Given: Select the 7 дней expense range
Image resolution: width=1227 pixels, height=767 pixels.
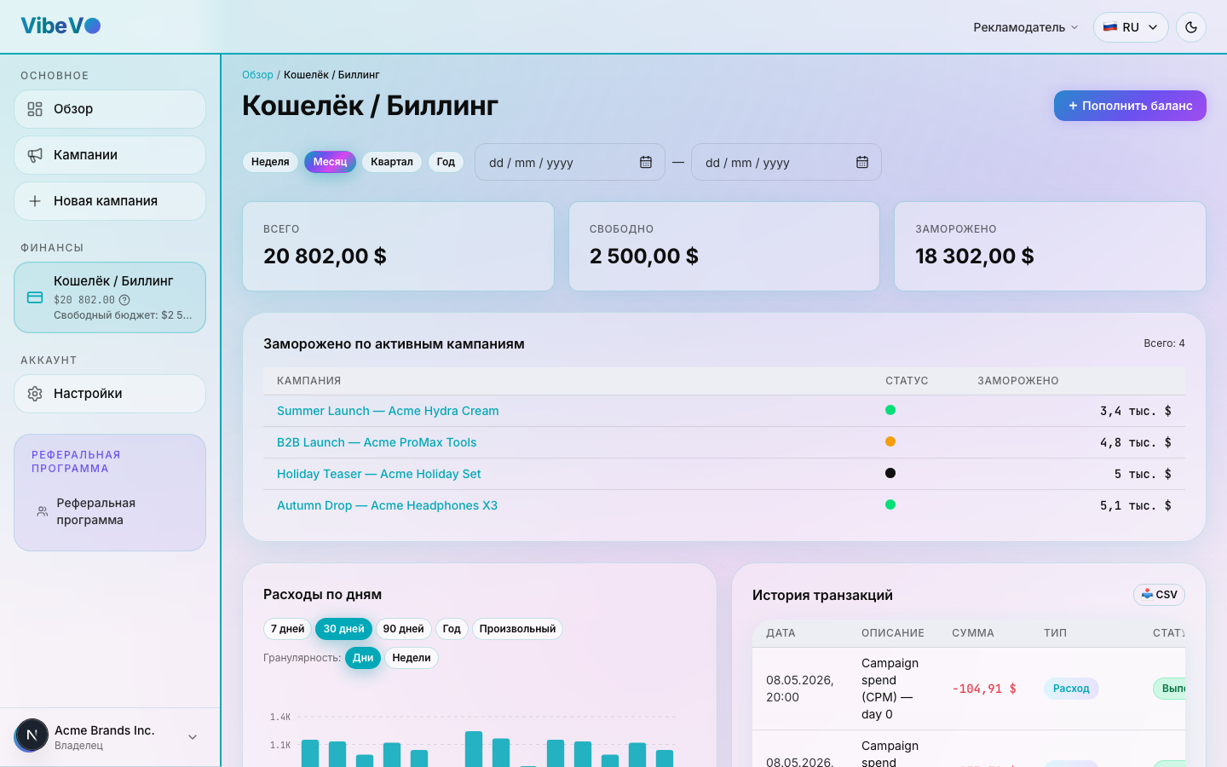Looking at the screenshot, I should coord(287,629).
